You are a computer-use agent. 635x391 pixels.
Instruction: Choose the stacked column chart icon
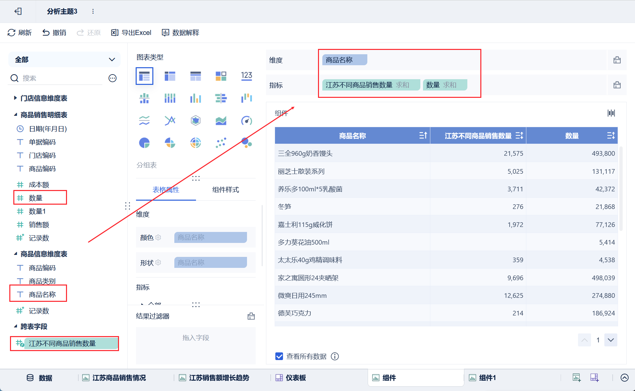tap(170, 98)
